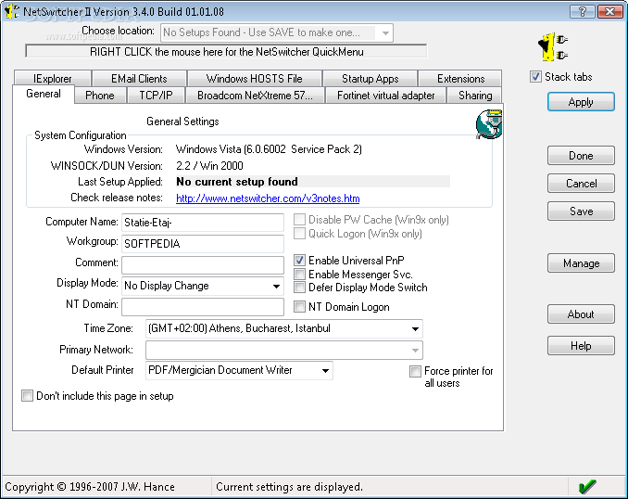The width and height of the screenshot is (628, 499).
Task: Click the NT Domain input field
Action: (203, 307)
